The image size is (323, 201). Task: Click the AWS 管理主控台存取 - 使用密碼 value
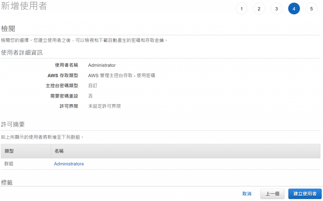coord(121,75)
